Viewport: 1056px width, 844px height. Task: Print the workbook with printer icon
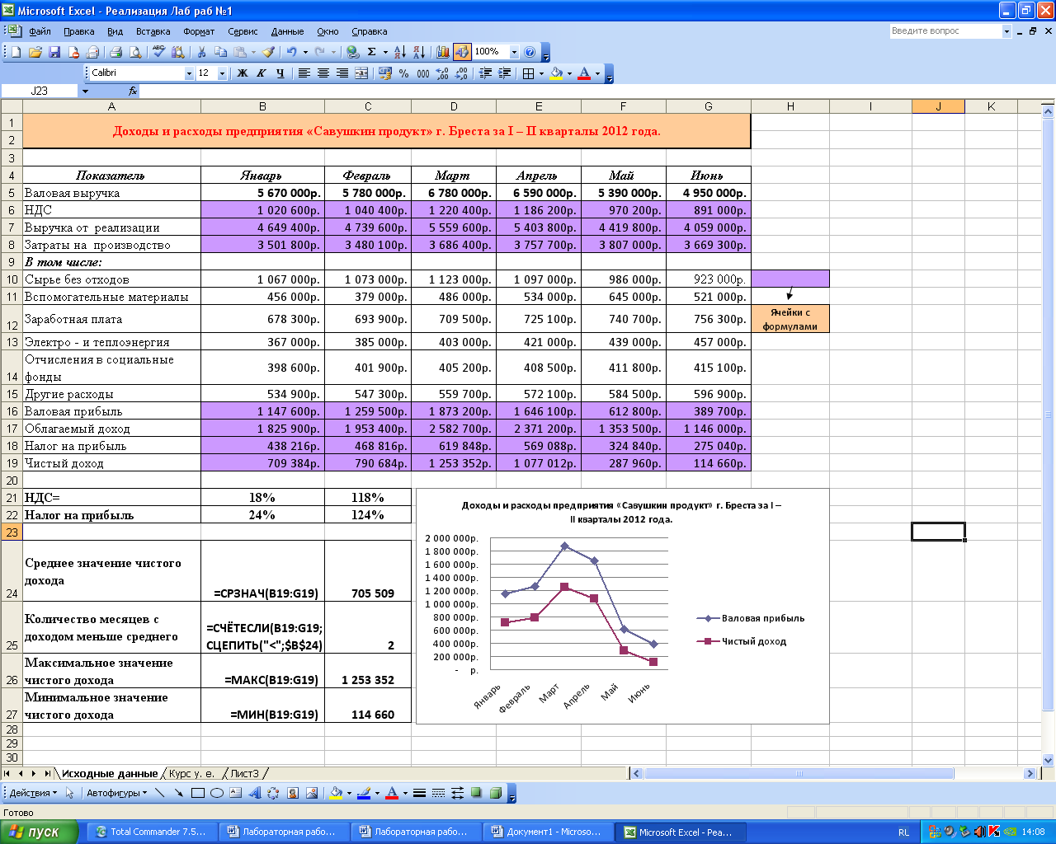[116, 52]
